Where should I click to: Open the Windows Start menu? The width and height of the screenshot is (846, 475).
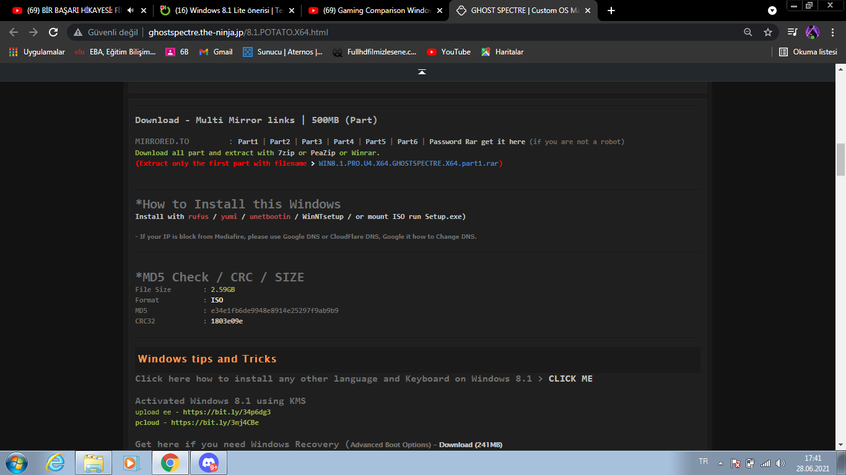[x=16, y=463]
